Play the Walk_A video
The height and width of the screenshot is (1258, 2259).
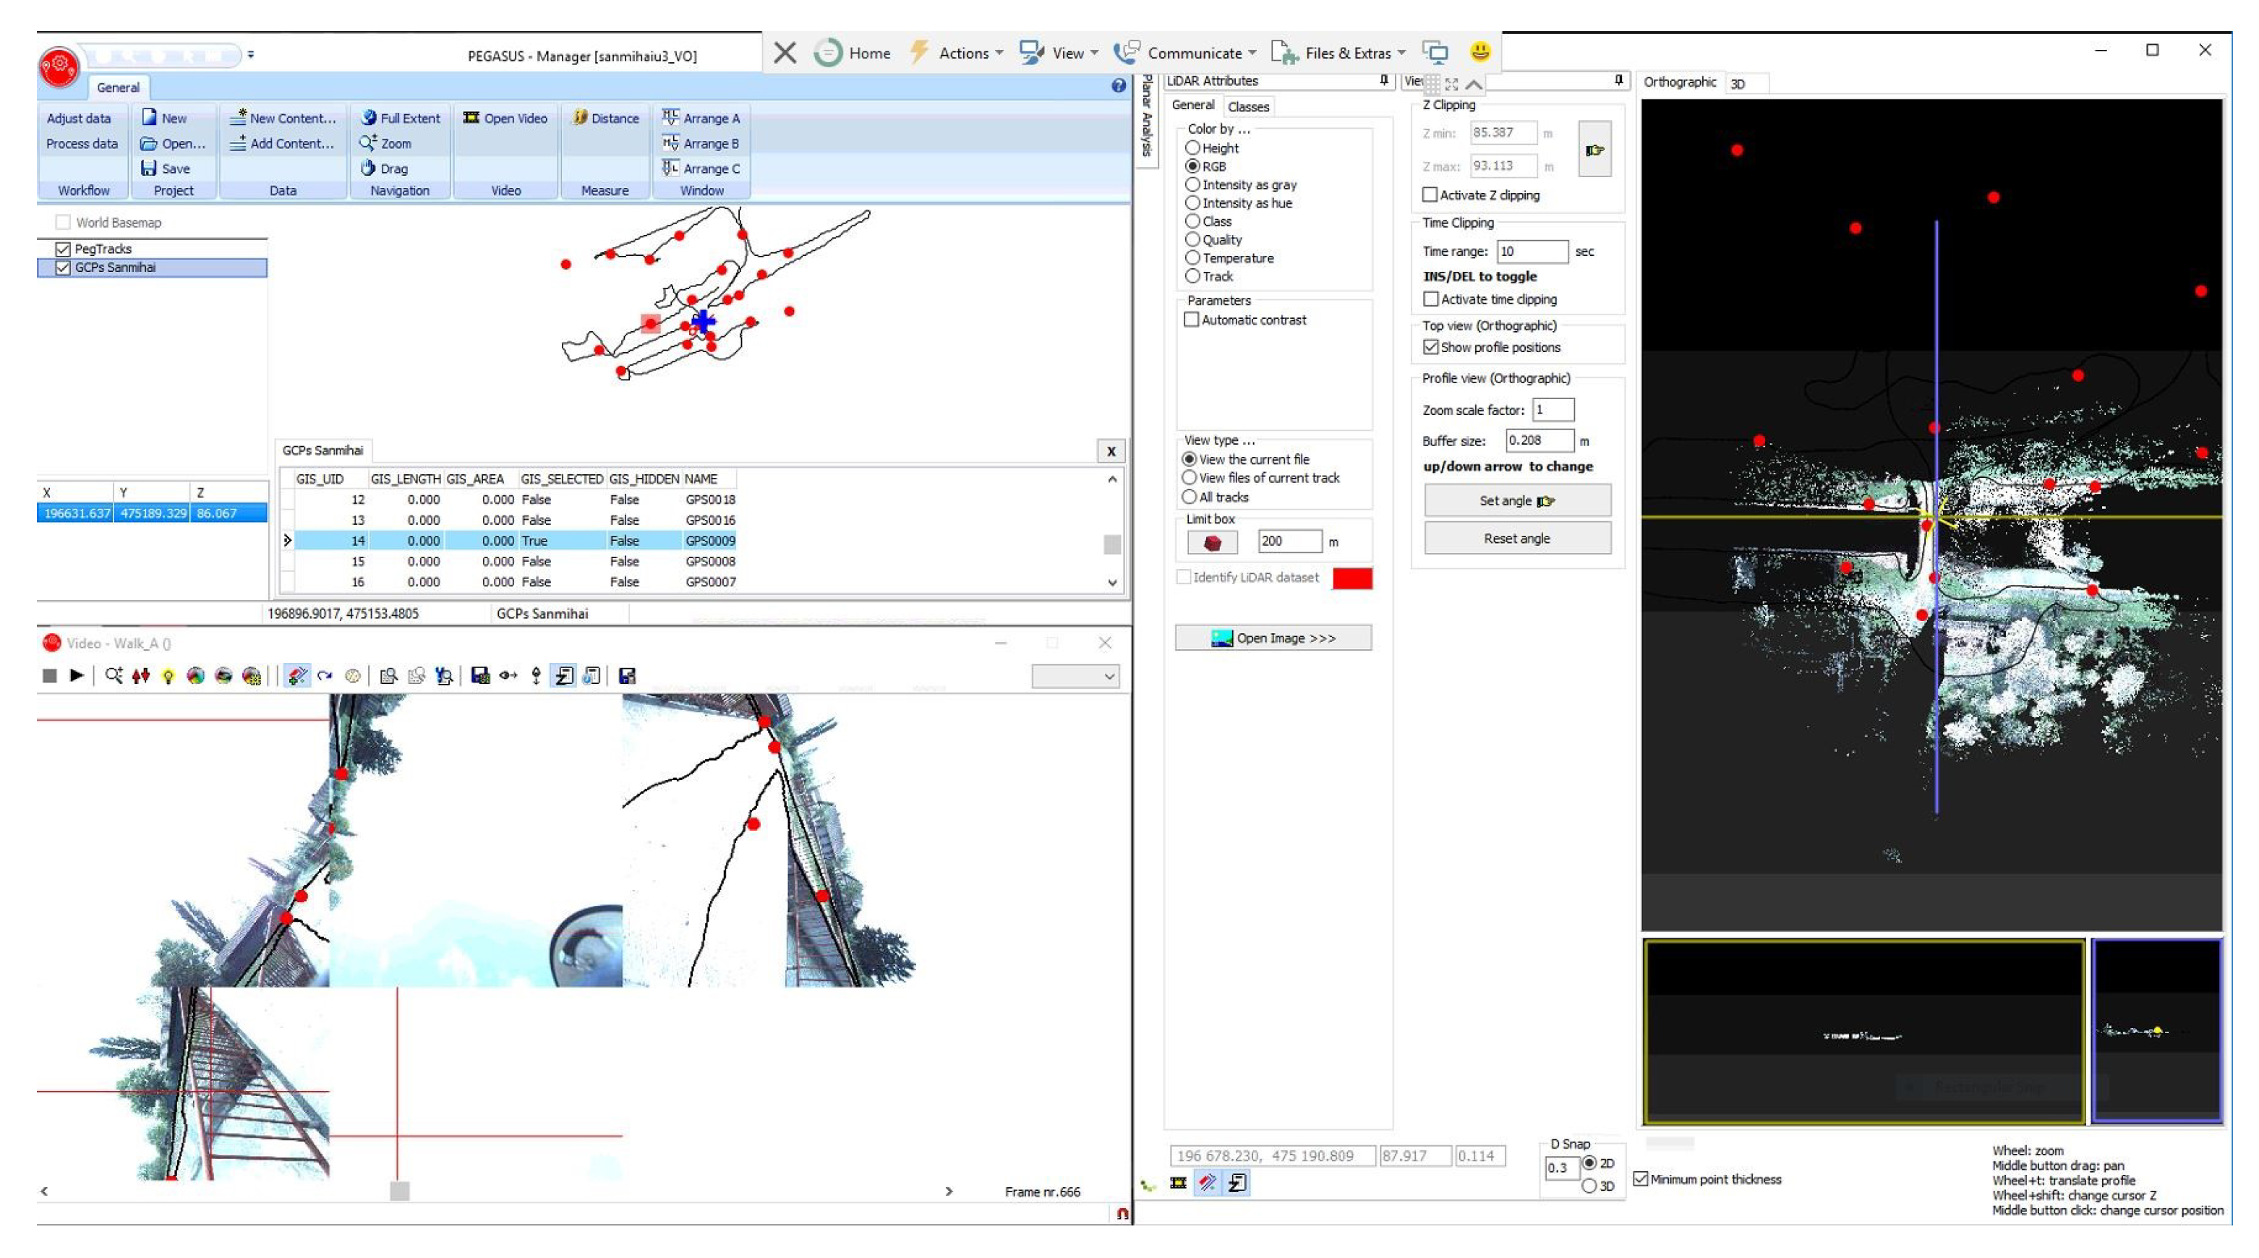77,676
